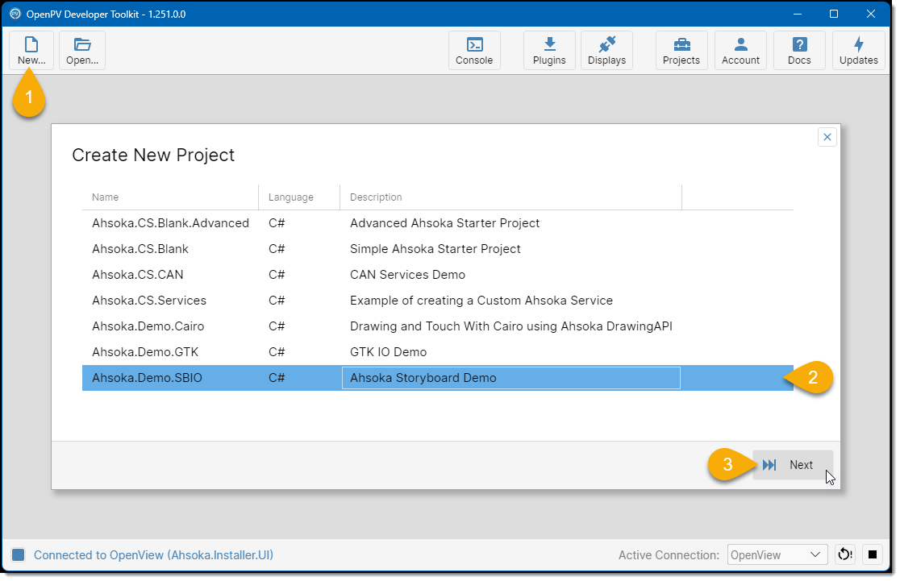Viewport: 900px width, 581px height.
Task: Click the OpenPV app icon in title bar
Action: [15, 14]
